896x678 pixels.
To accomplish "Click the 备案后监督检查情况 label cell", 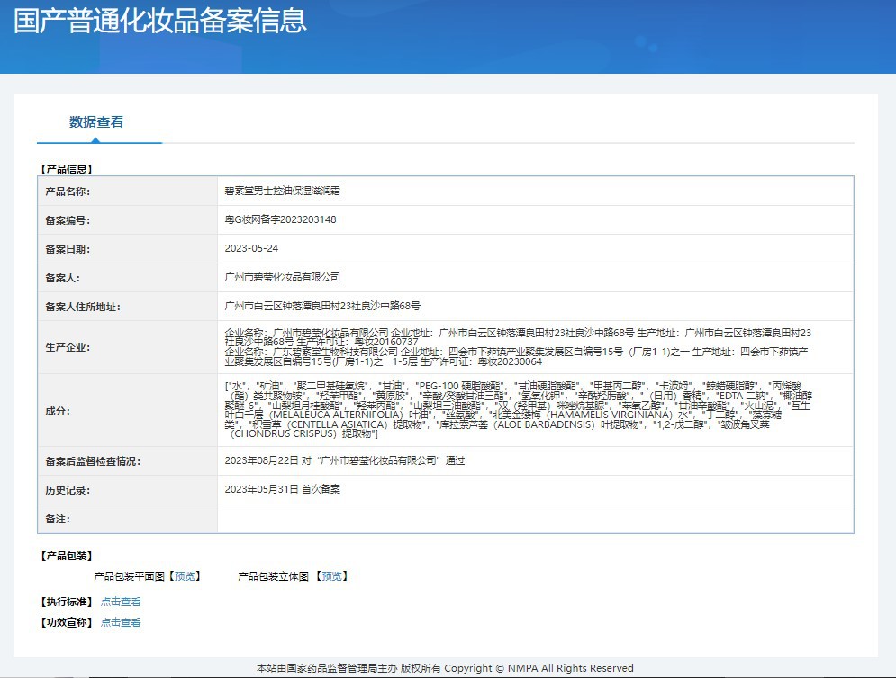I will coord(128,461).
